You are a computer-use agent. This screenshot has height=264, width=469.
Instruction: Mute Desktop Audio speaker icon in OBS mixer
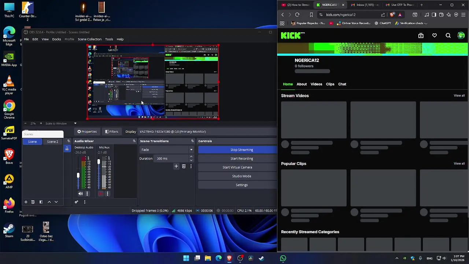tap(81, 194)
